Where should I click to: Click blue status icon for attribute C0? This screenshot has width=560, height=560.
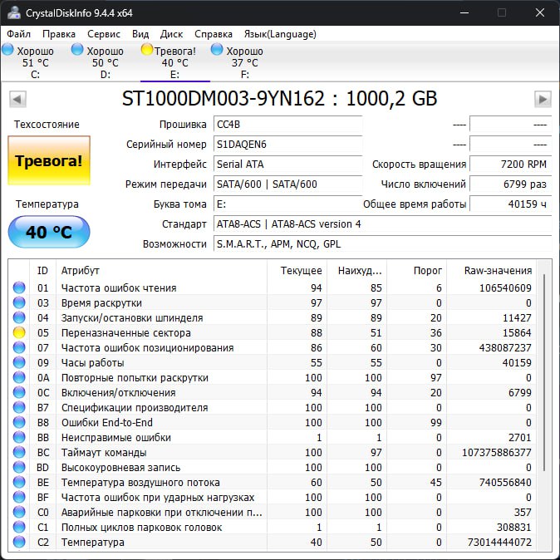tap(19, 512)
